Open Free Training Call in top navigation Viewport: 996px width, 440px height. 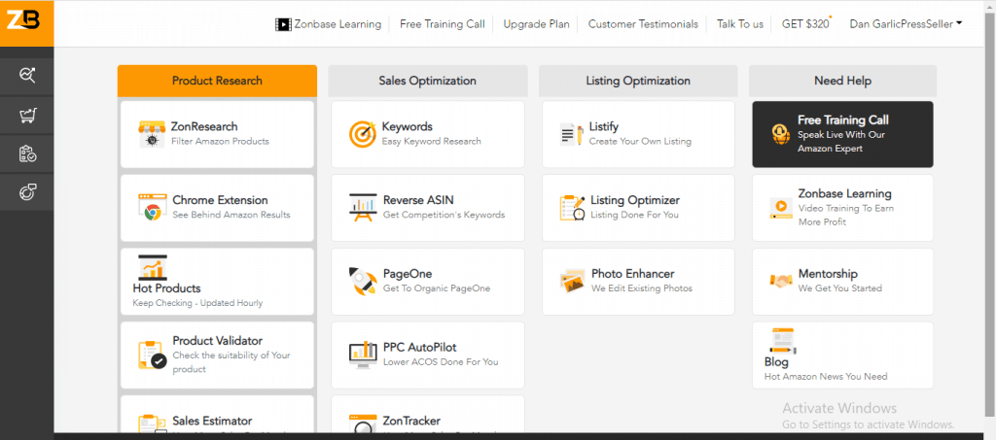coord(443,24)
